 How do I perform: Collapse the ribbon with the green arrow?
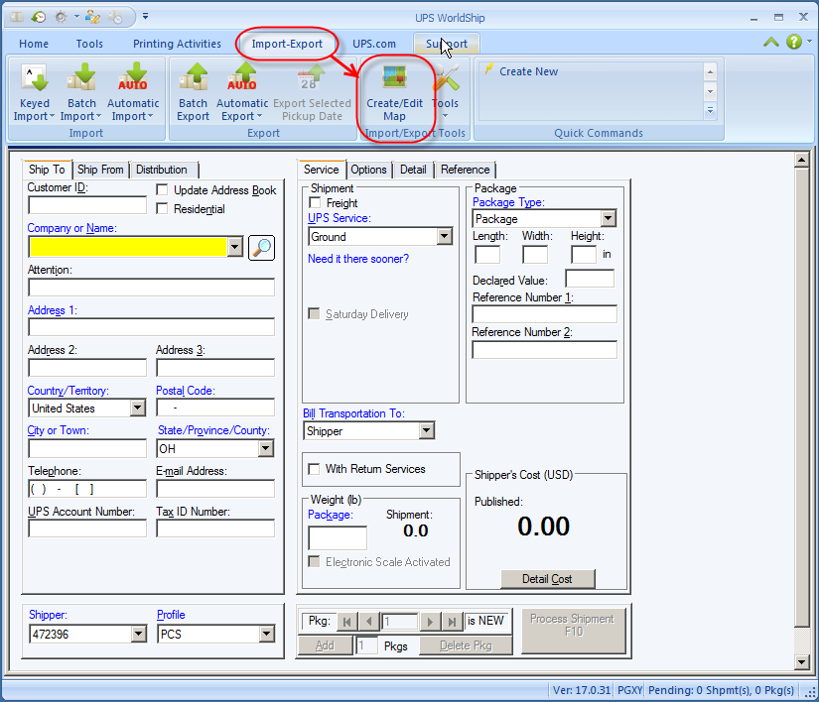pos(771,43)
